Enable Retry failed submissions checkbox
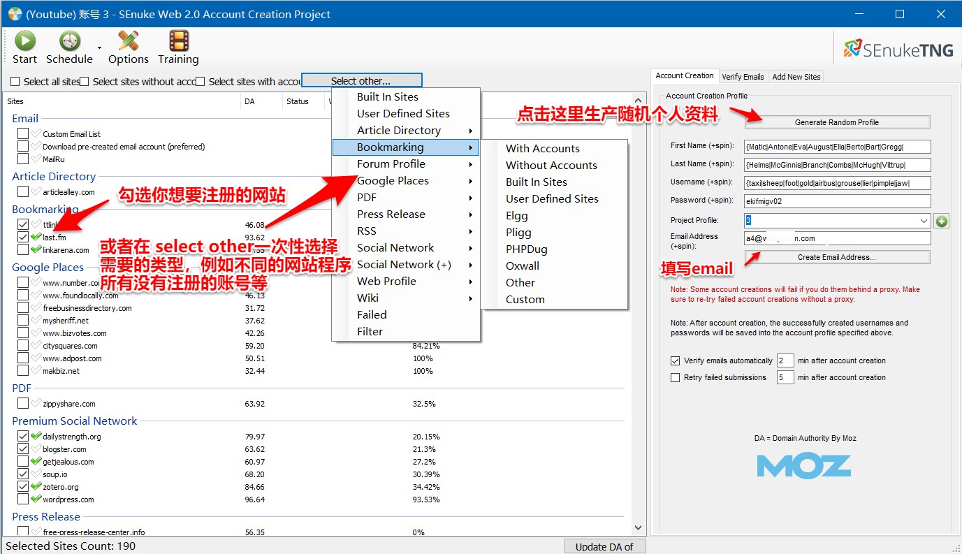The width and height of the screenshot is (962, 554). 675,378
